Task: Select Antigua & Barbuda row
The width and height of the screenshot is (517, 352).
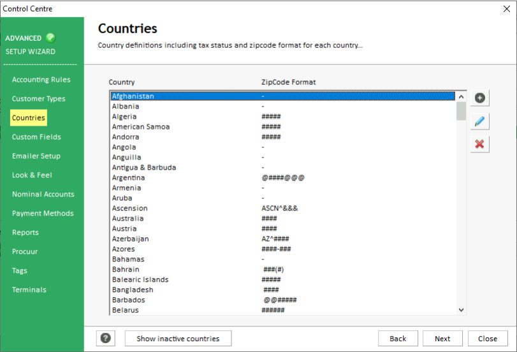Action: tap(283, 168)
